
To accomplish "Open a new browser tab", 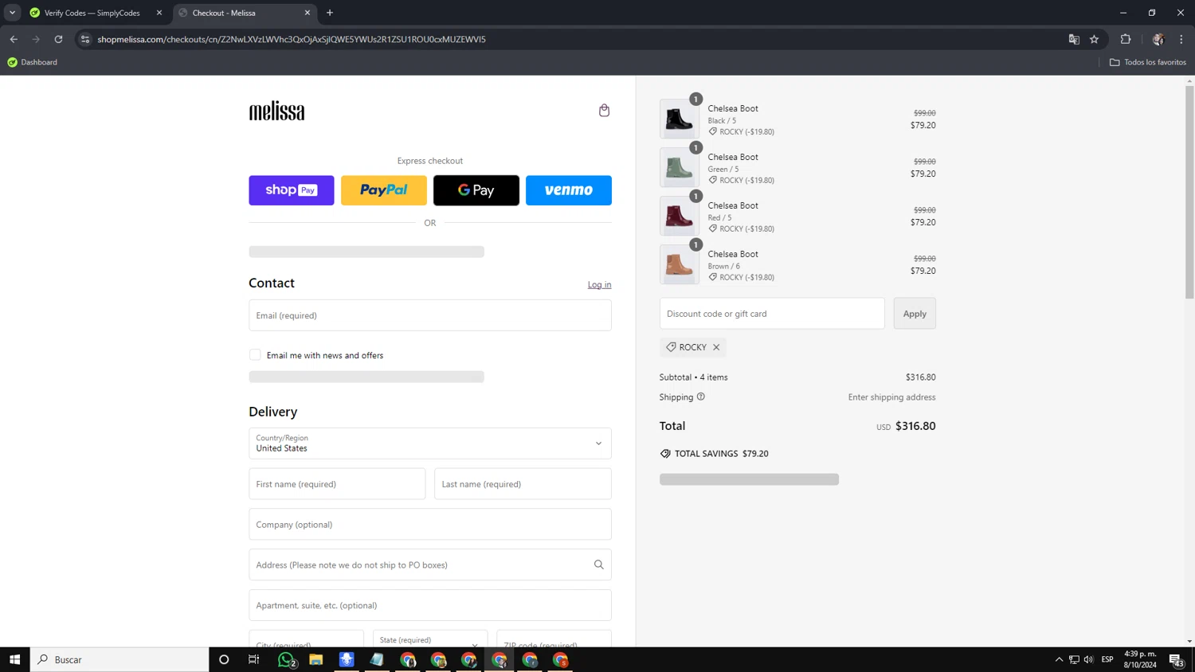I will [330, 13].
